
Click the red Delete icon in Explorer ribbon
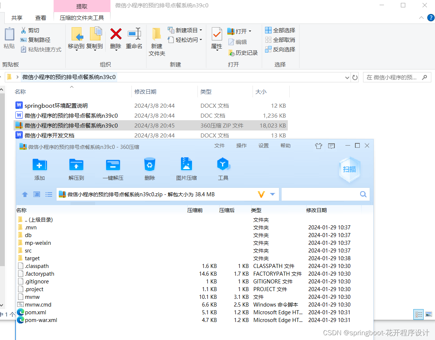pos(116,34)
